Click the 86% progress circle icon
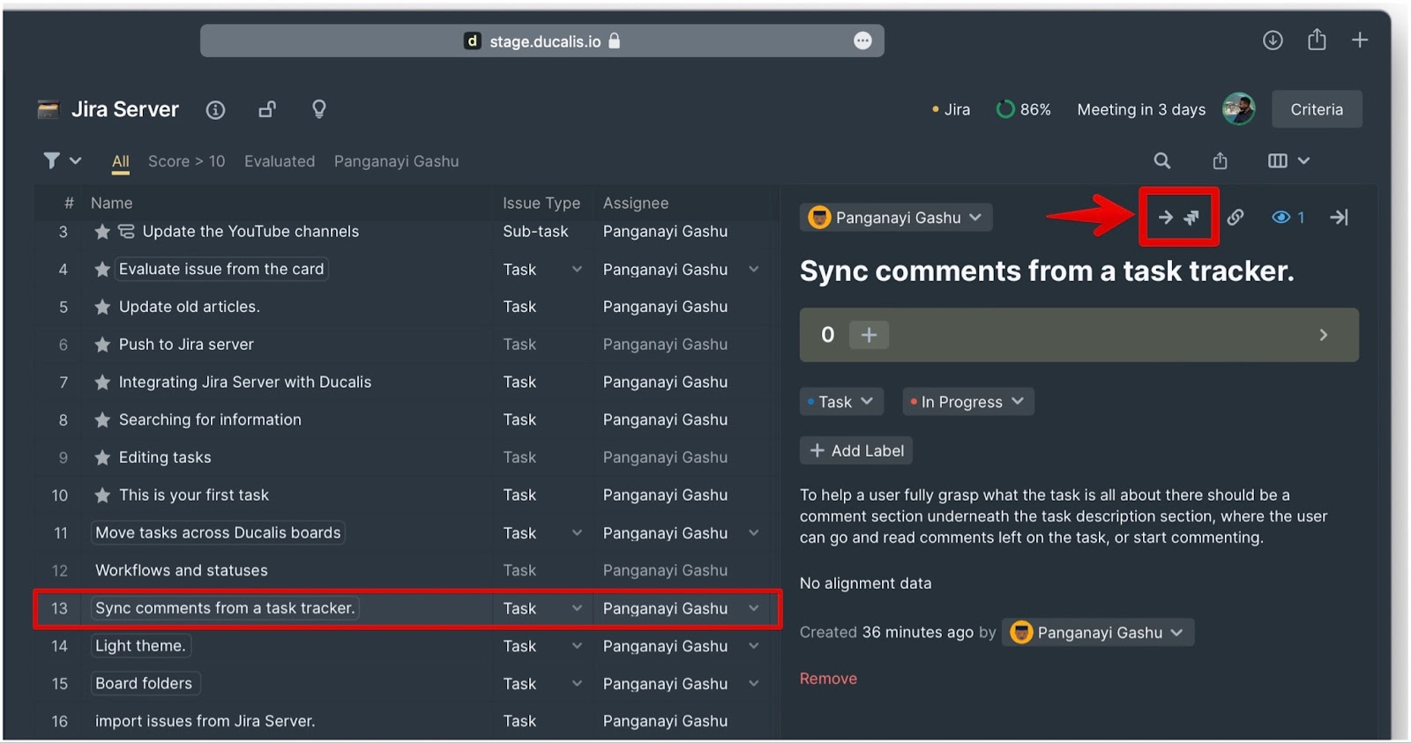 click(x=1004, y=109)
